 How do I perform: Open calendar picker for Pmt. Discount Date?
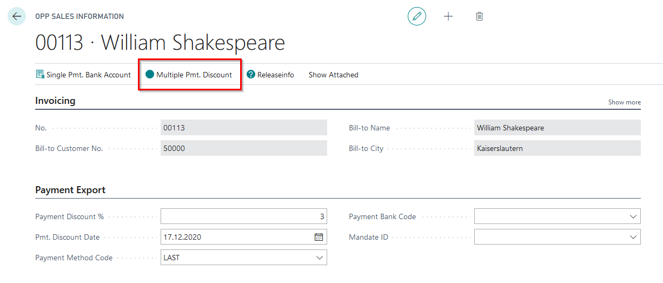[x=319, y=237]
